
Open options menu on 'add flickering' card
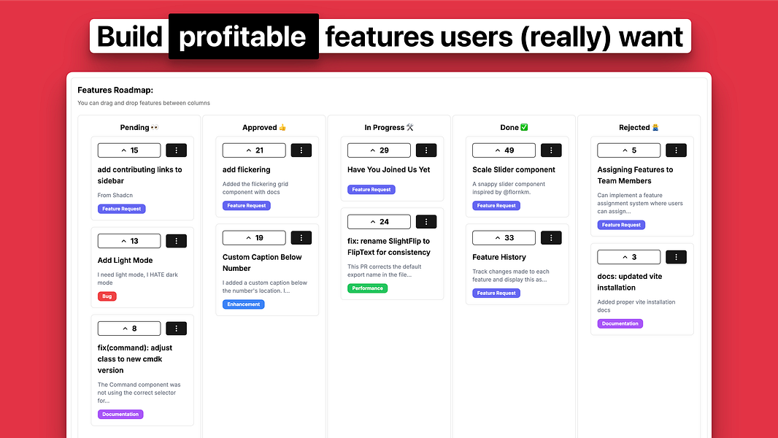coord(301,150)
